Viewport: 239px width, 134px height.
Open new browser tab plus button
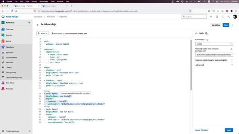(72, 6)
